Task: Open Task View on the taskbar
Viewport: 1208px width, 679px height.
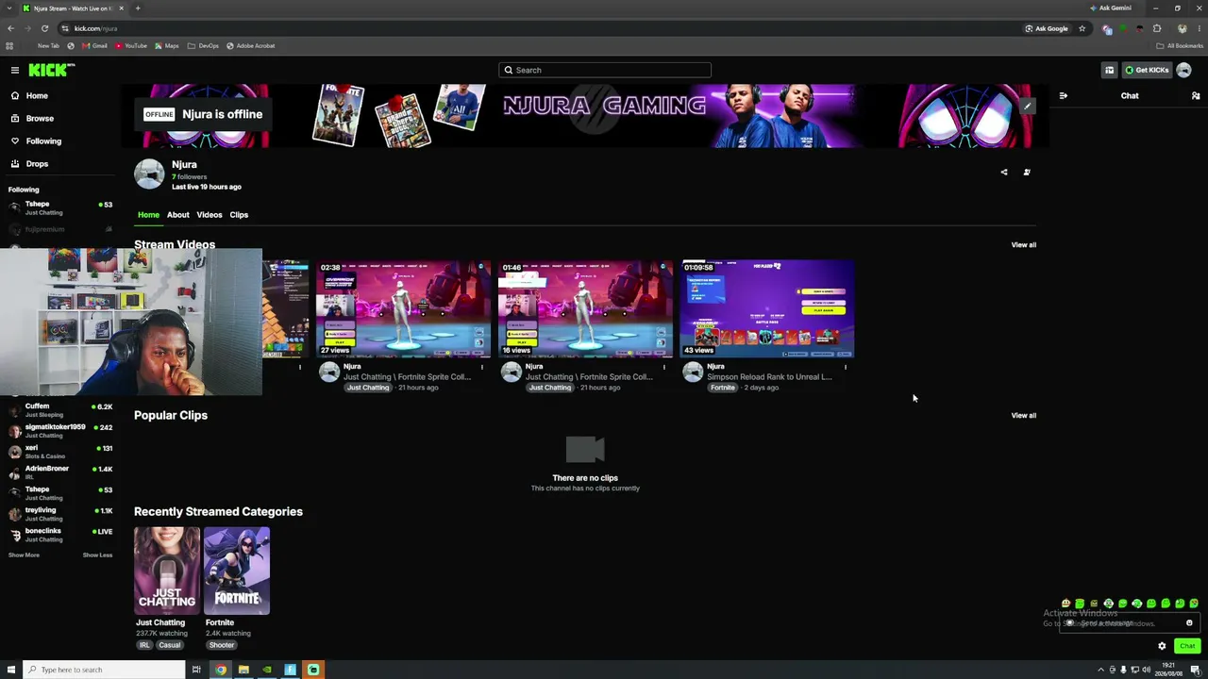Action: coord(196,670)
